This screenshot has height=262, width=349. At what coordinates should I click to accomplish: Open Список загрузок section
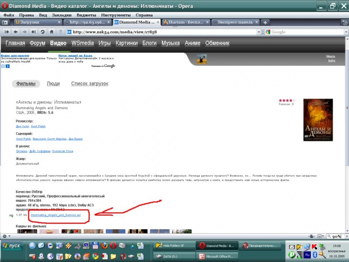89,83
